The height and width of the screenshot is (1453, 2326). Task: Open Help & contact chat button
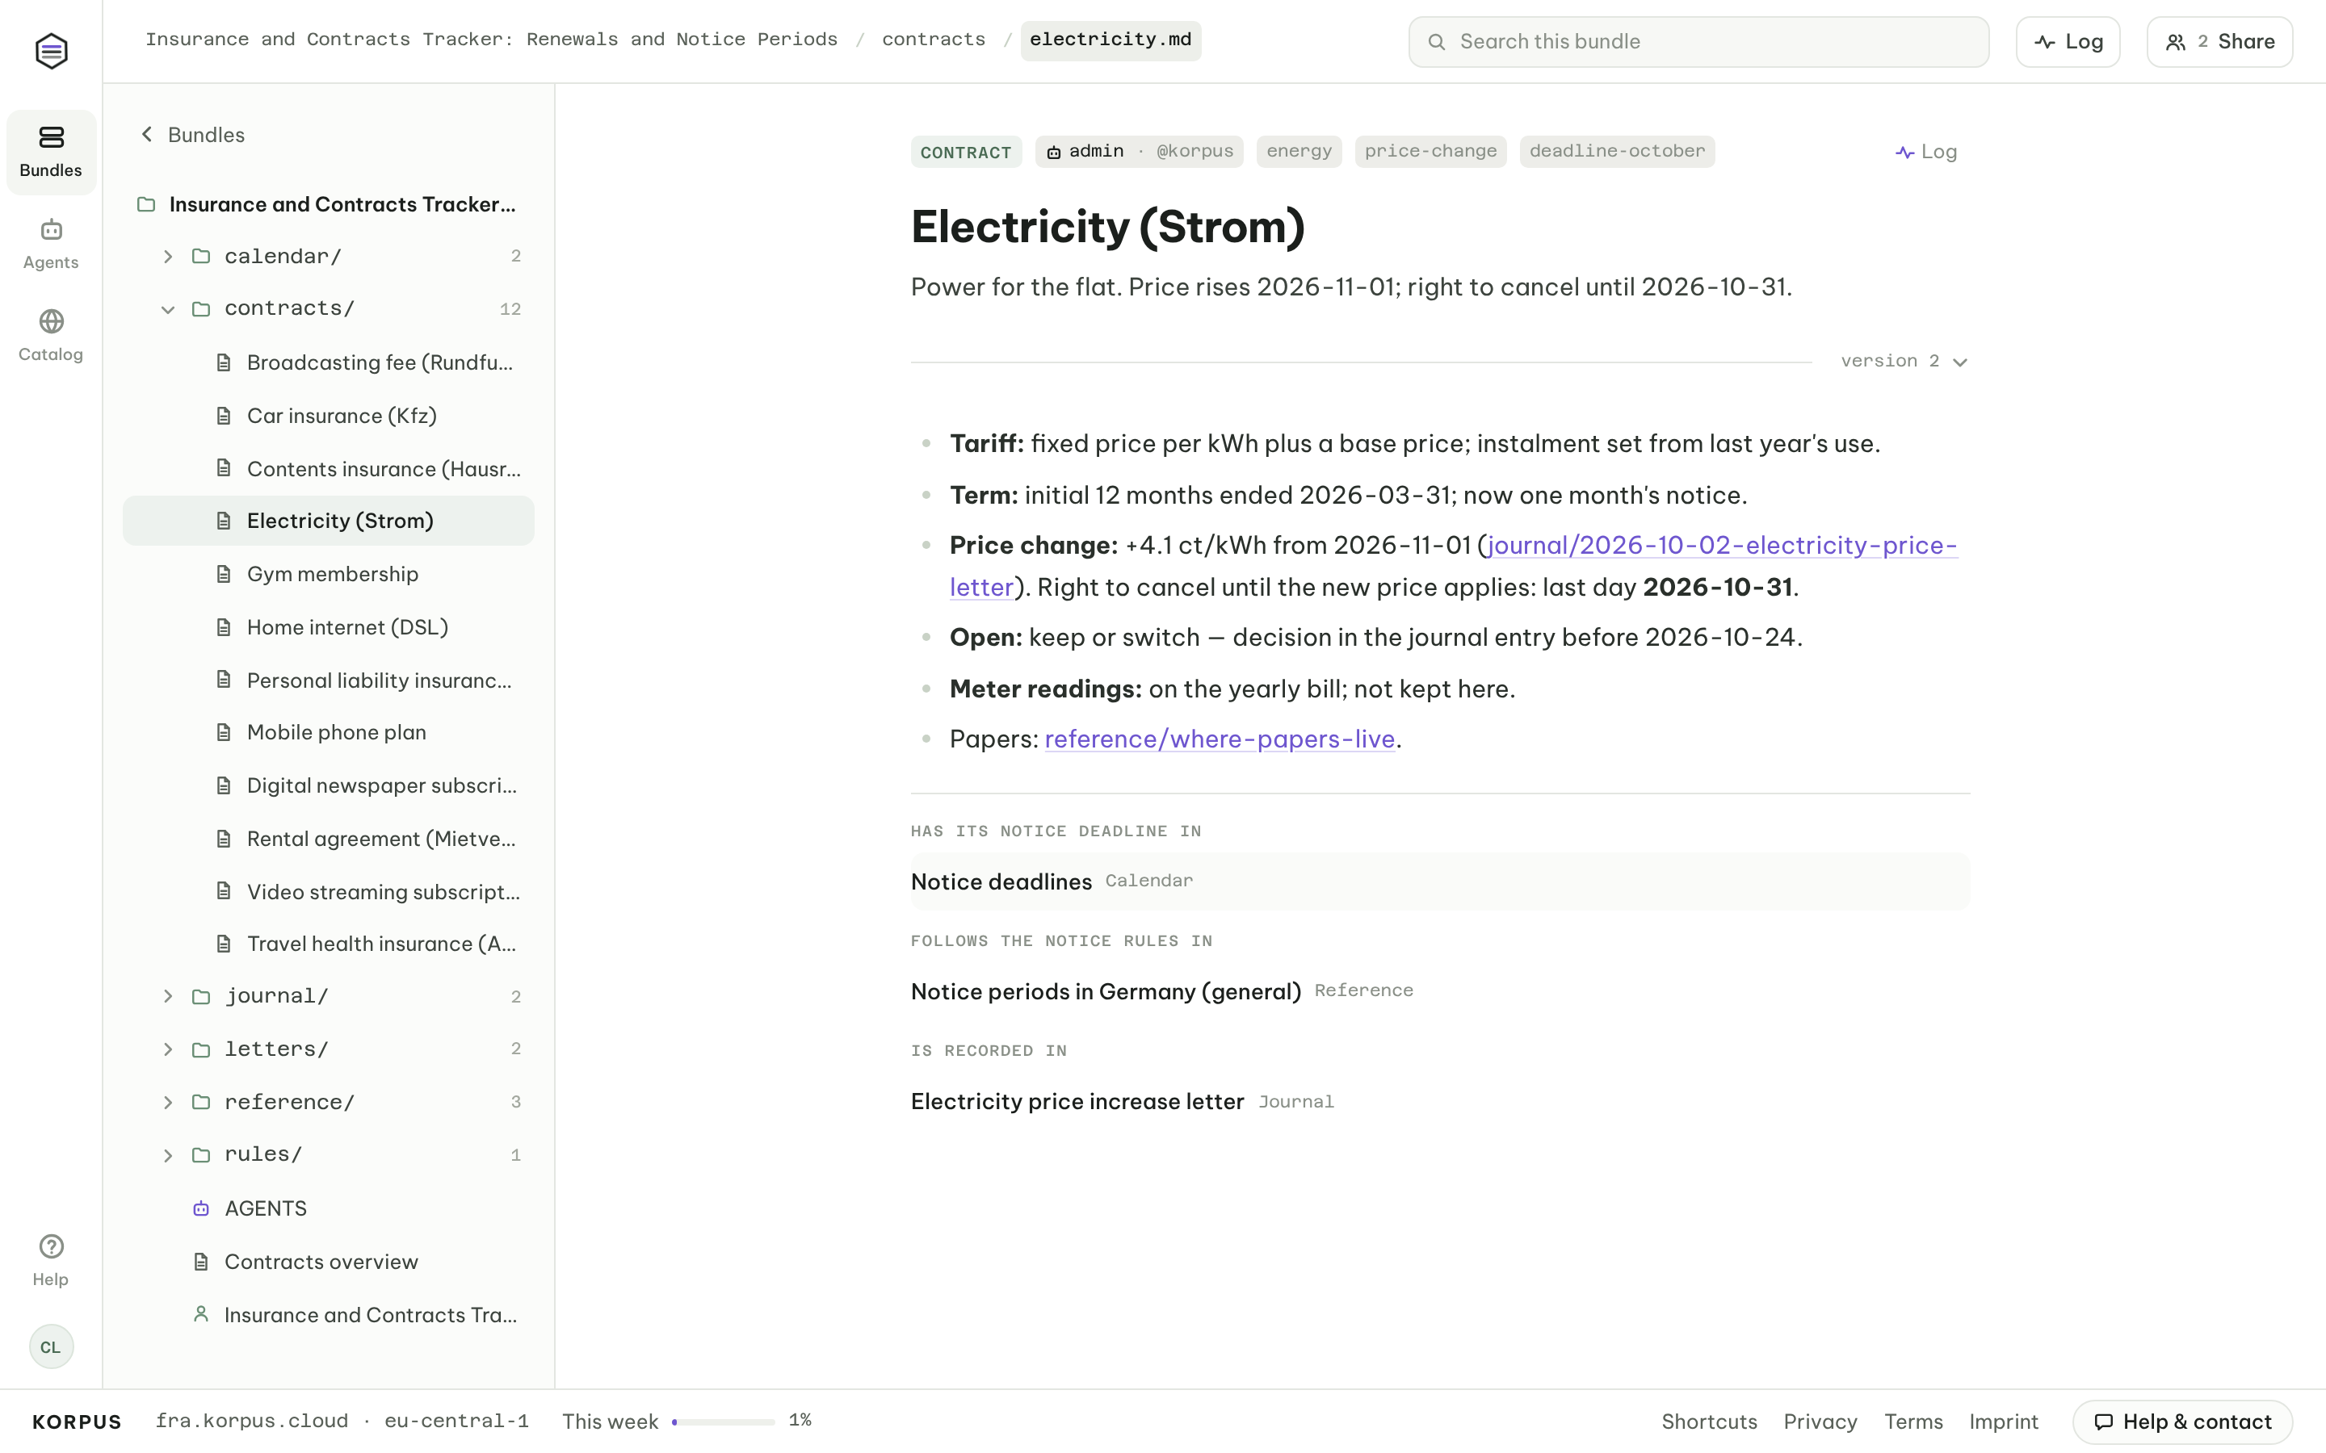(x=2181, y=1422)
